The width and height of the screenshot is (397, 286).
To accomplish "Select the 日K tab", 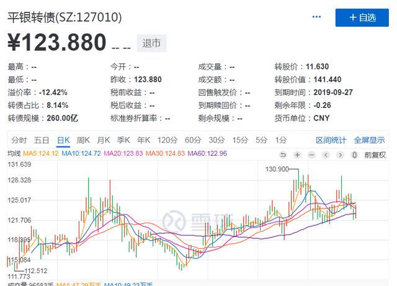I will coord(63,140).
